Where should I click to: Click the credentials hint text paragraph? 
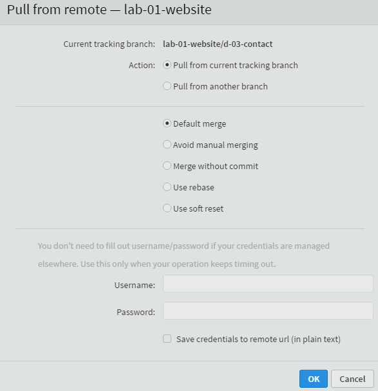(184, 255)
